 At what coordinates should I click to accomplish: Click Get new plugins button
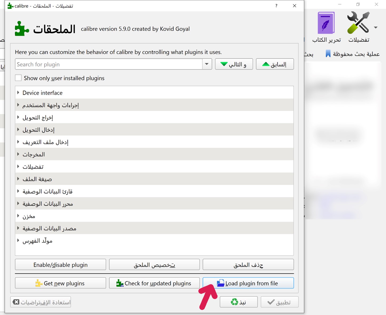coord(61,283)
